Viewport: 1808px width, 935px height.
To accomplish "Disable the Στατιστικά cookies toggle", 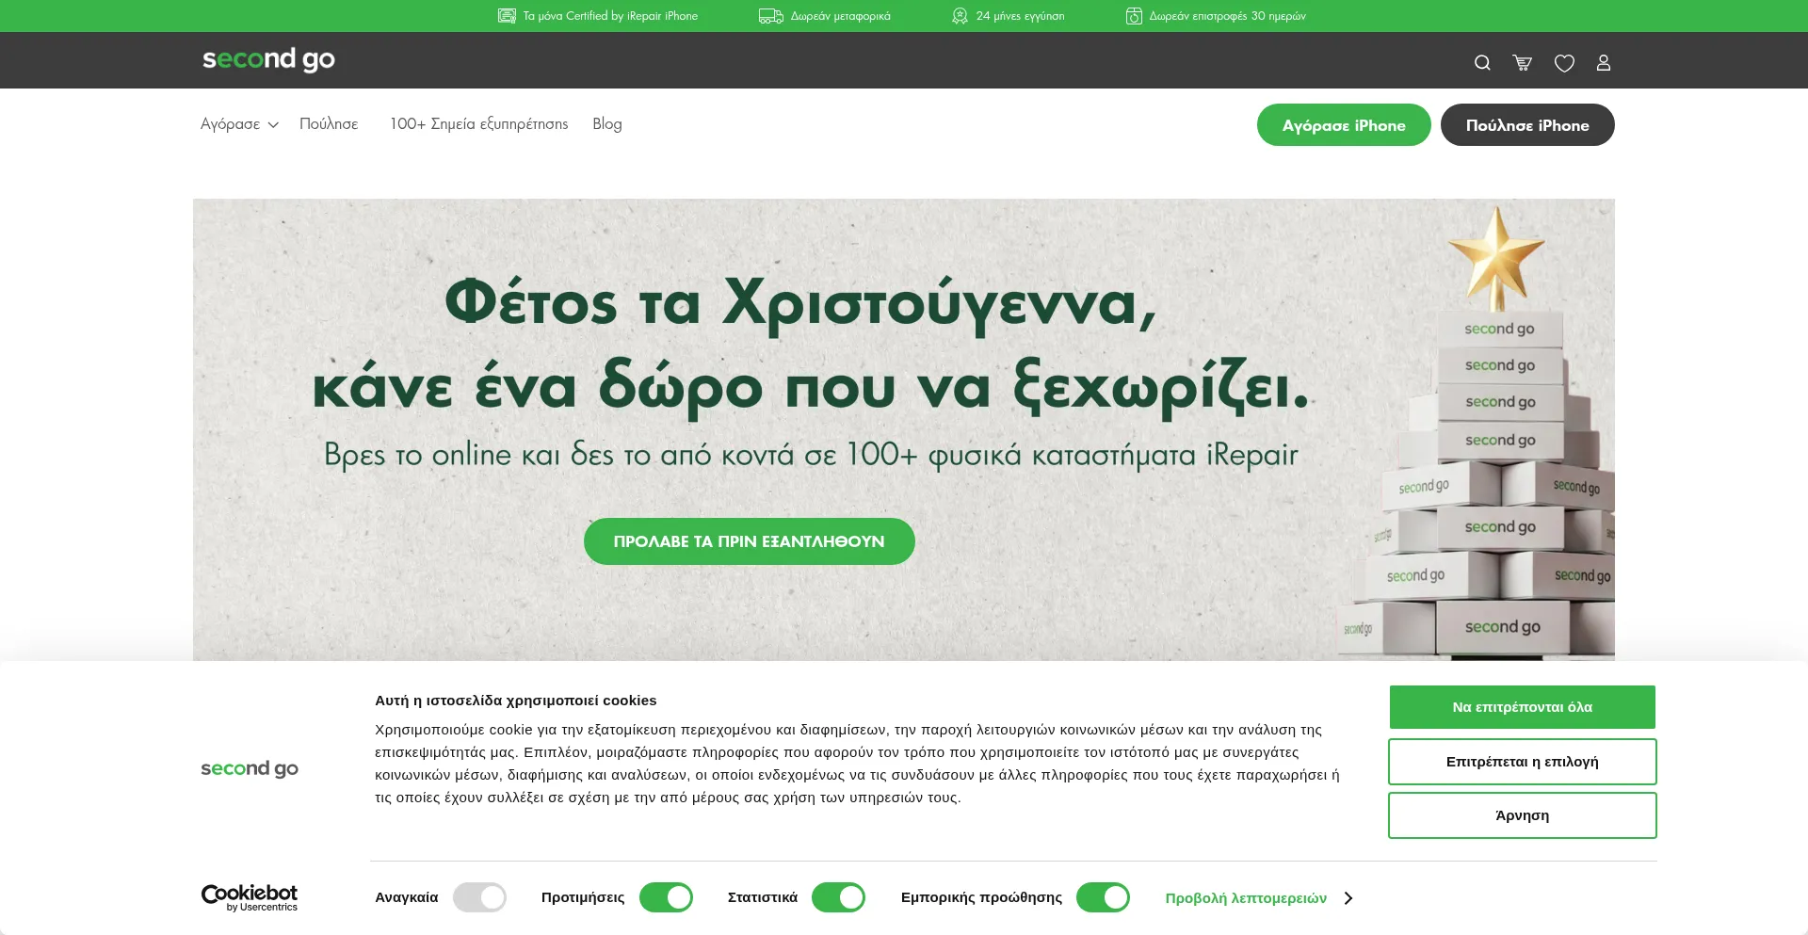I will click(x=838, y=897).
